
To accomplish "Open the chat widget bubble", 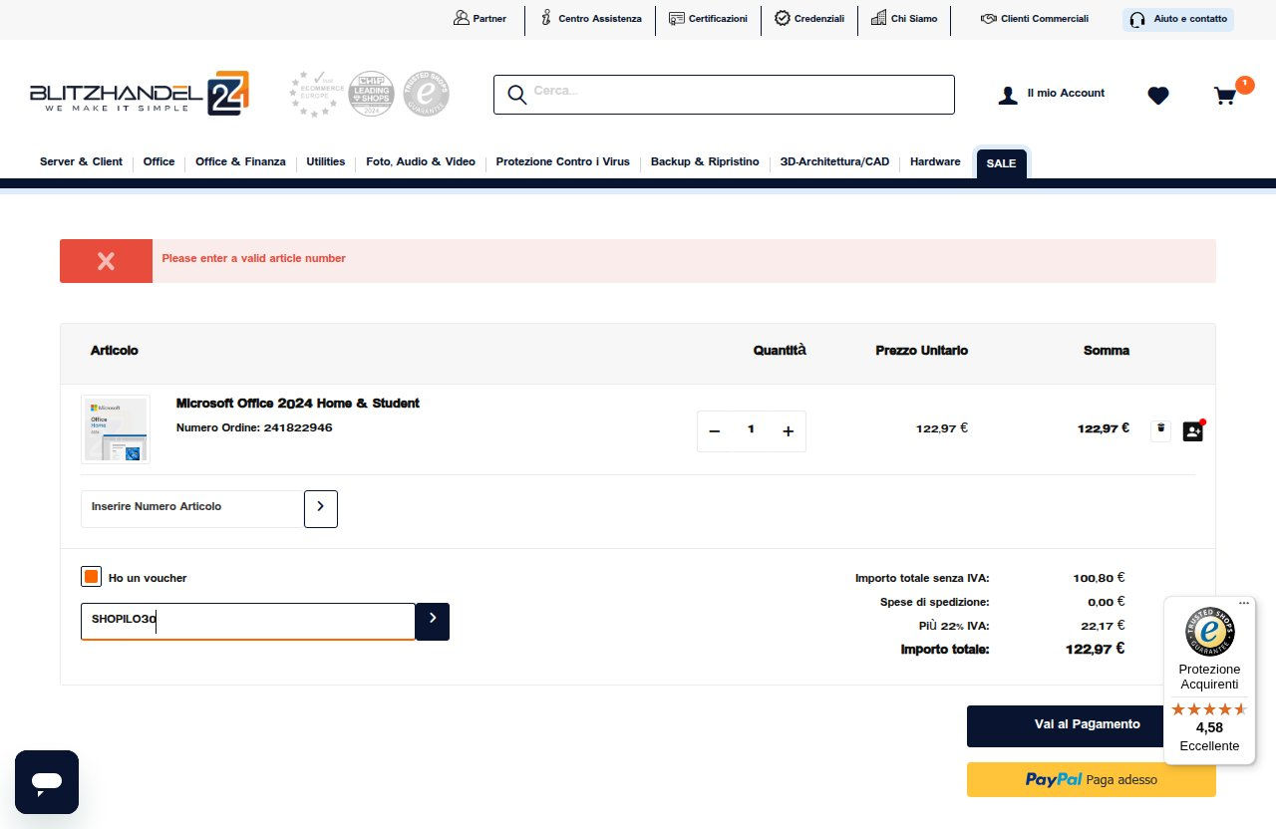I will tap(47, 782).
